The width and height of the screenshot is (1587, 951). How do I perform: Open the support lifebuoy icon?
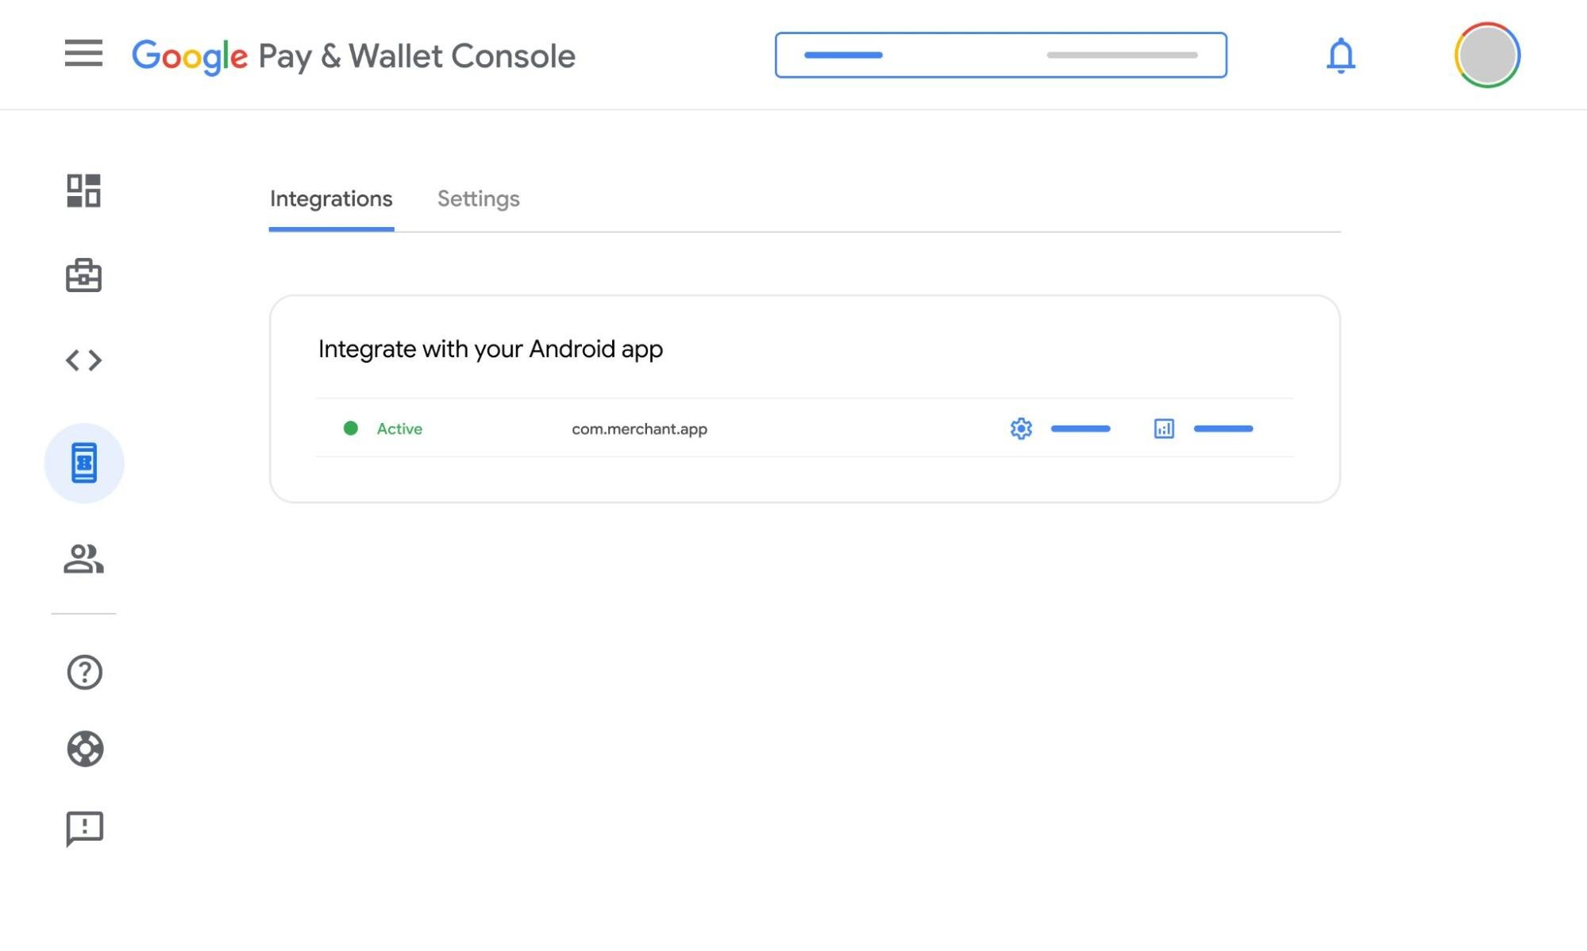[x=85, y=749]
